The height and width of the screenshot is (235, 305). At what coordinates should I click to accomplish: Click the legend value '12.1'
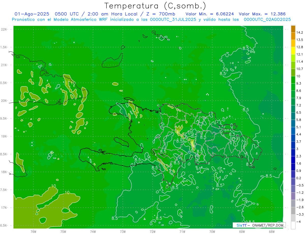point(300,54)
